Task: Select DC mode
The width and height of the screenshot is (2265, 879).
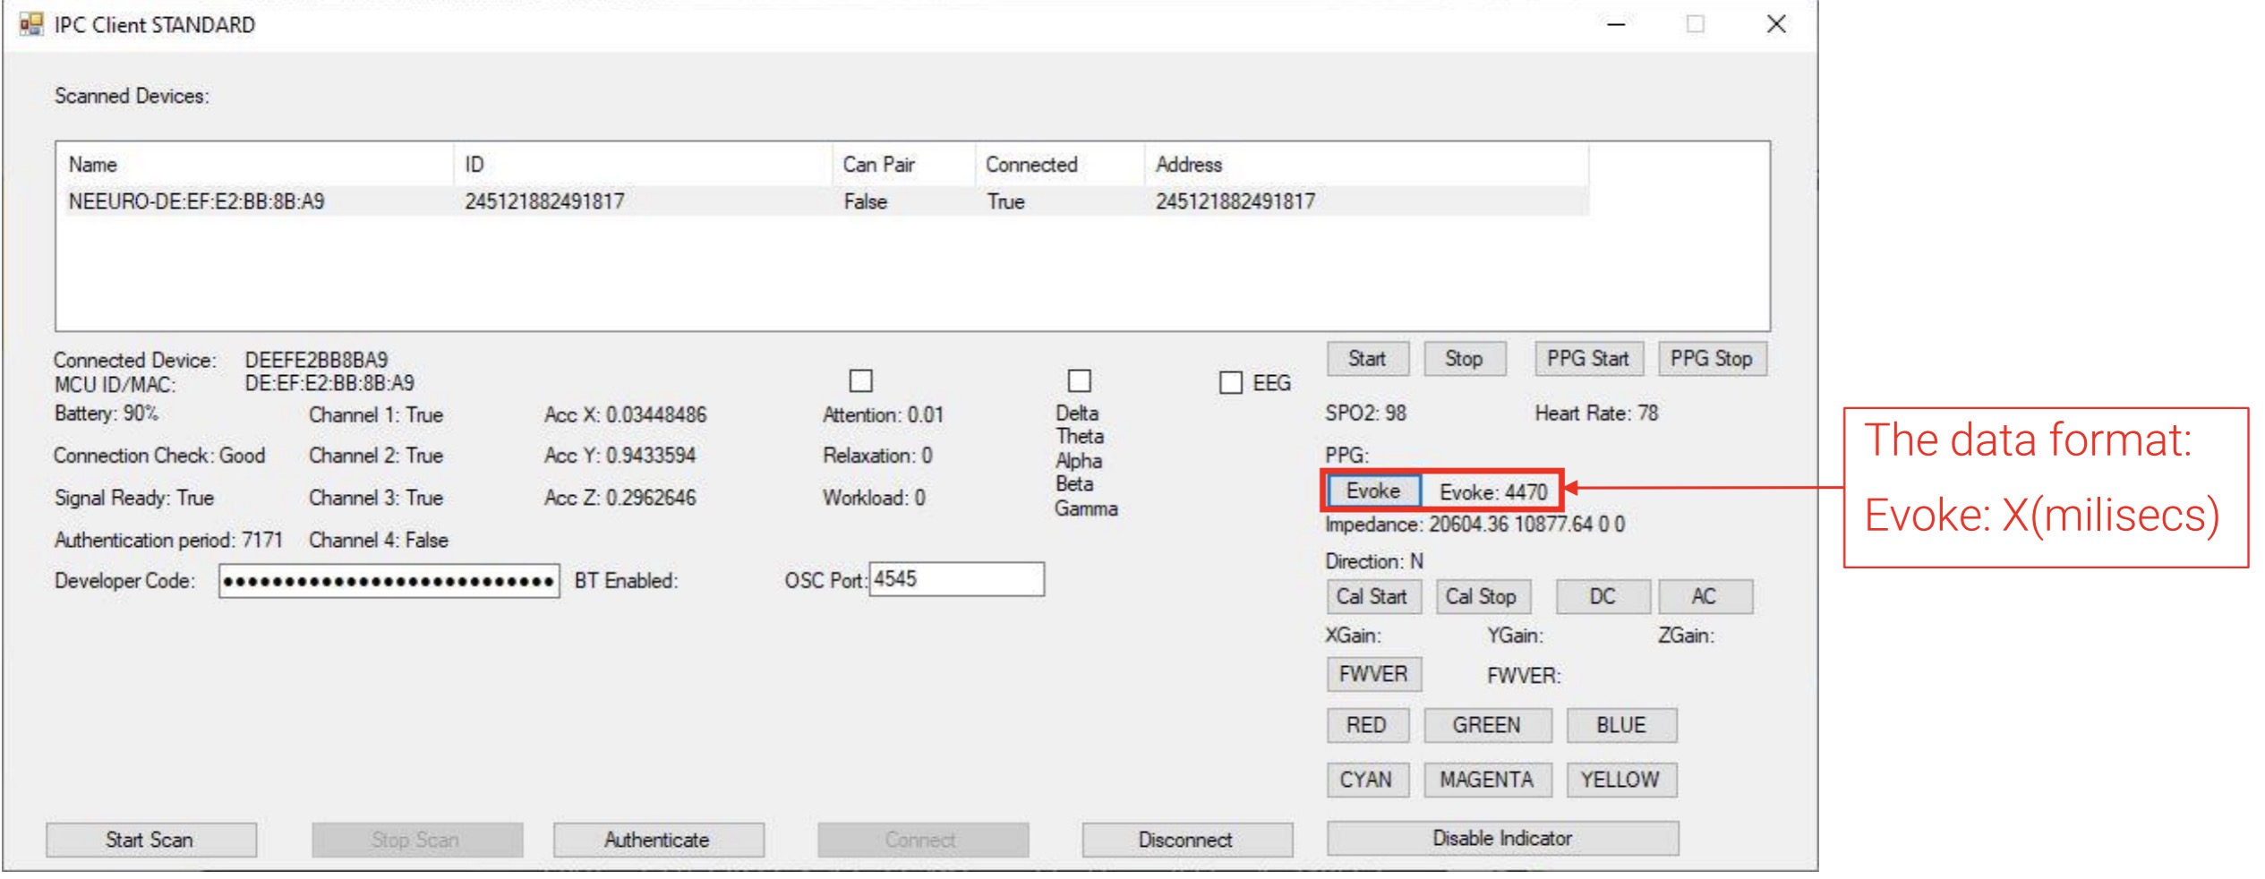Action: [x=1603, y=596]
